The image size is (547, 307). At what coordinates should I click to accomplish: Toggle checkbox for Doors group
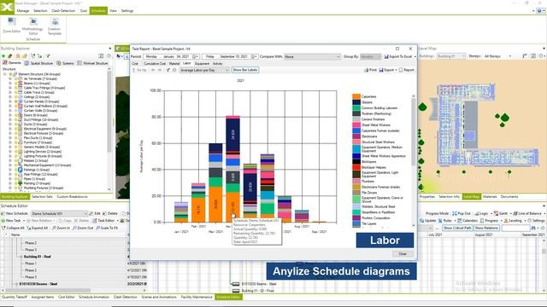[x=15, y=115]
